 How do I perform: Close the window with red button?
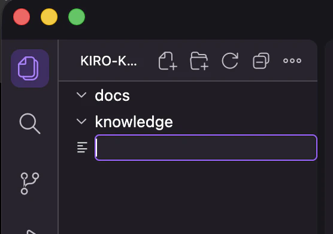(x=22, y=17)
